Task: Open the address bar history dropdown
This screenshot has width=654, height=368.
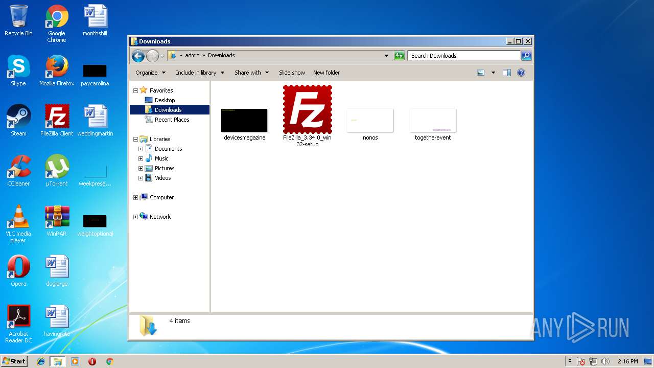Action: (x=386, y=56)
